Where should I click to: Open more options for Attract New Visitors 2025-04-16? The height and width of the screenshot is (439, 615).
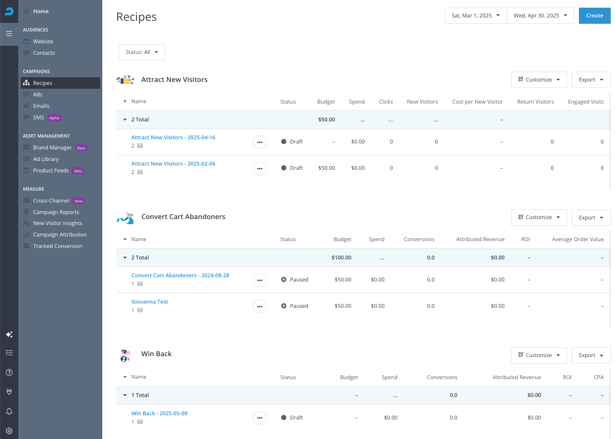[260, 142]
